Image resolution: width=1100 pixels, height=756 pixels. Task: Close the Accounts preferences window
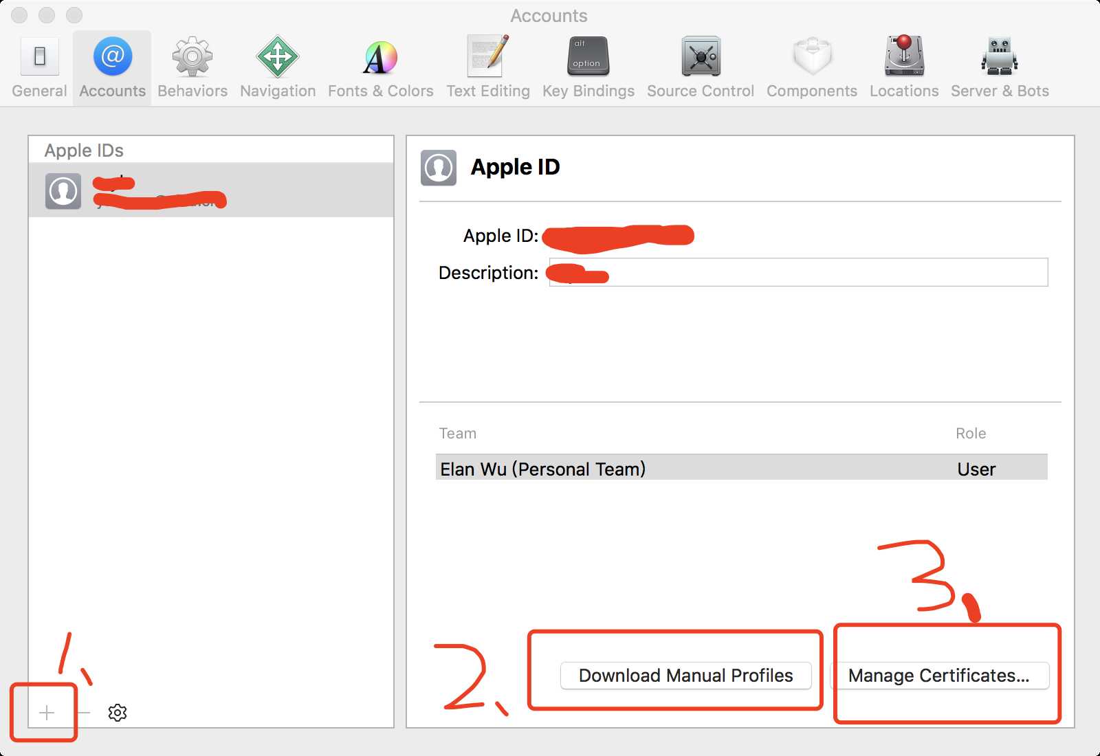pos(19,15)
